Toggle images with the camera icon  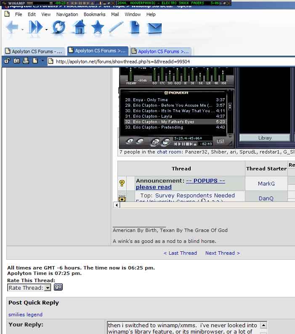pyautogui.click(x=16, y=61)
